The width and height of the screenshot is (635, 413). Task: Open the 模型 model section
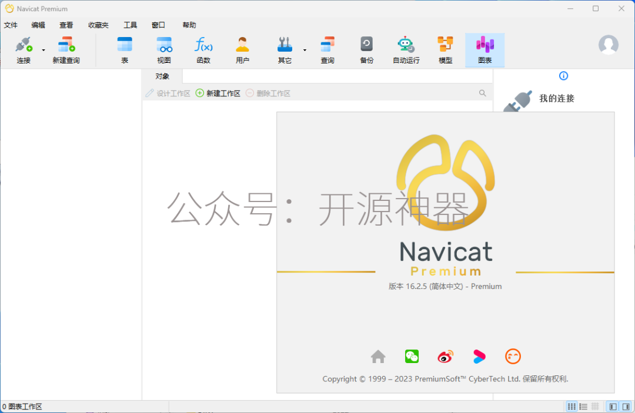(x=445, y=50)
